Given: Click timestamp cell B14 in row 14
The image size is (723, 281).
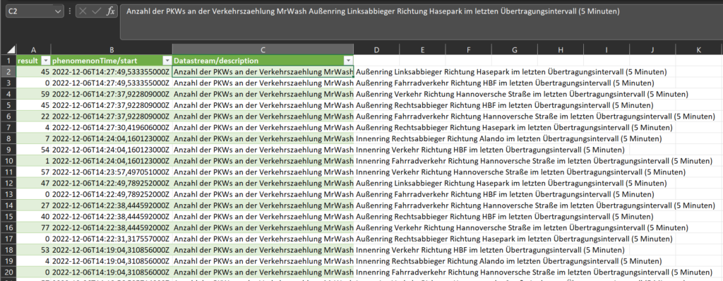Looking at the screenshot, I should [x=111, y=205].
